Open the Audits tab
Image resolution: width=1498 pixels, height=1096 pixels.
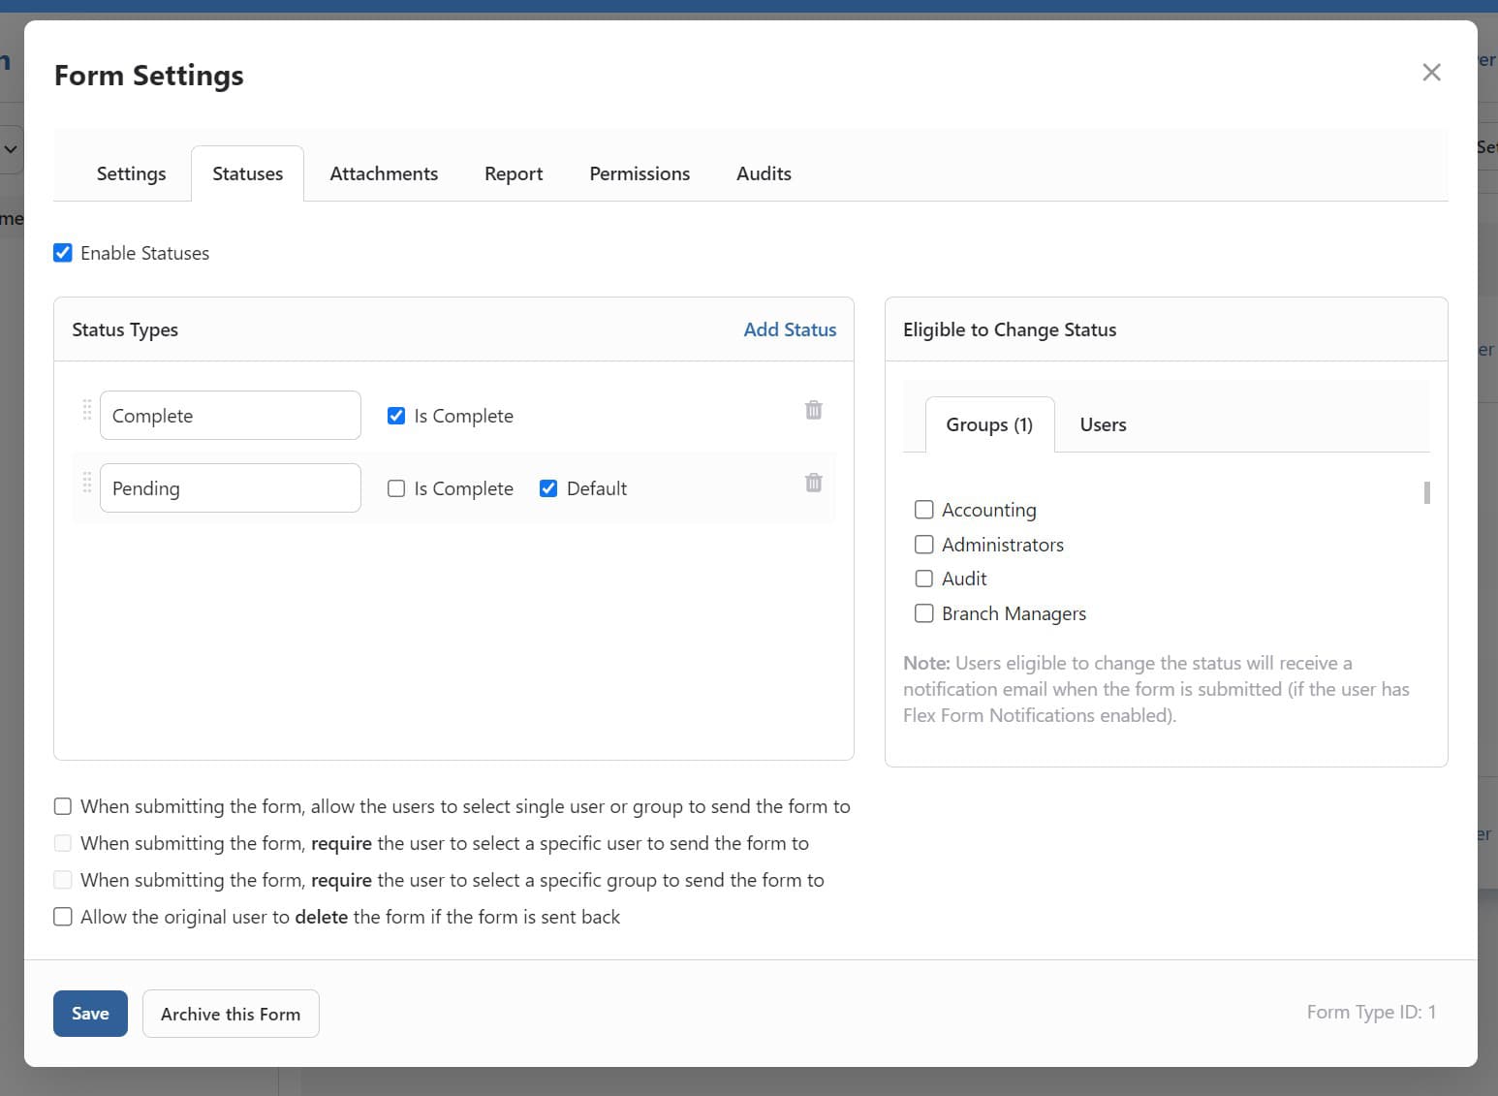coord(764,172)
